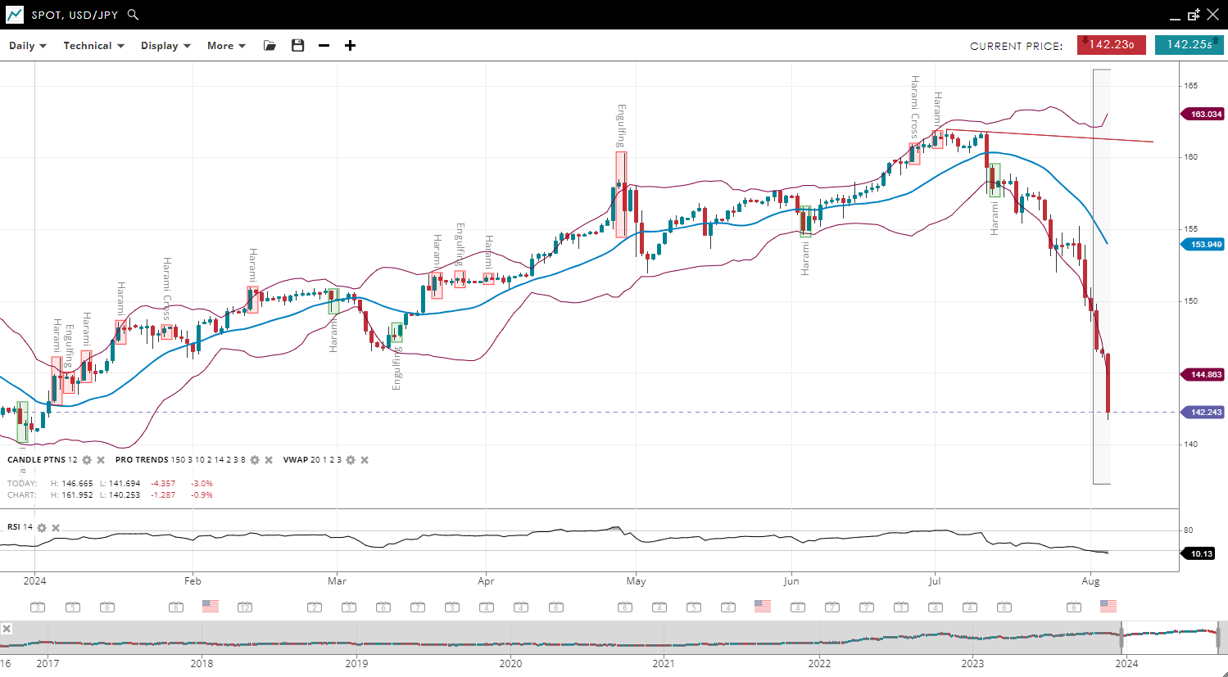Open the Technical indicators dropdown
The height and width of the screenshot is (677, 1228).
[93, 46]
